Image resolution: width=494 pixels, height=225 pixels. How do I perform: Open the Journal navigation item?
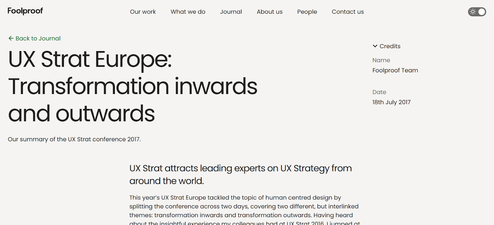point(231,12)
